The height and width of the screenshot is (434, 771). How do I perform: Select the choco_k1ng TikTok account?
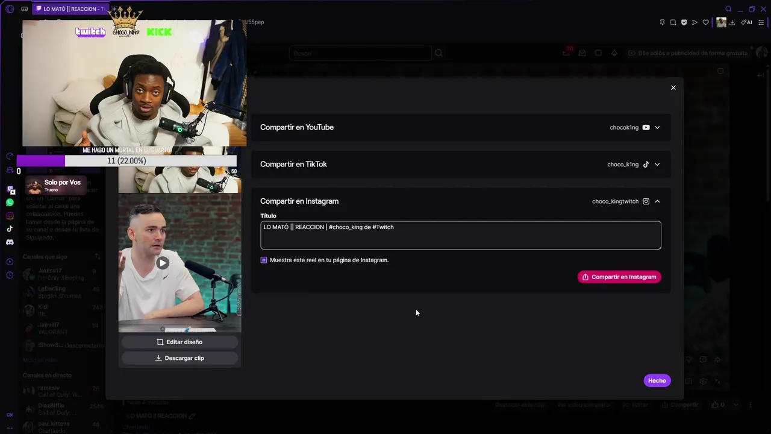pos(628,164)
